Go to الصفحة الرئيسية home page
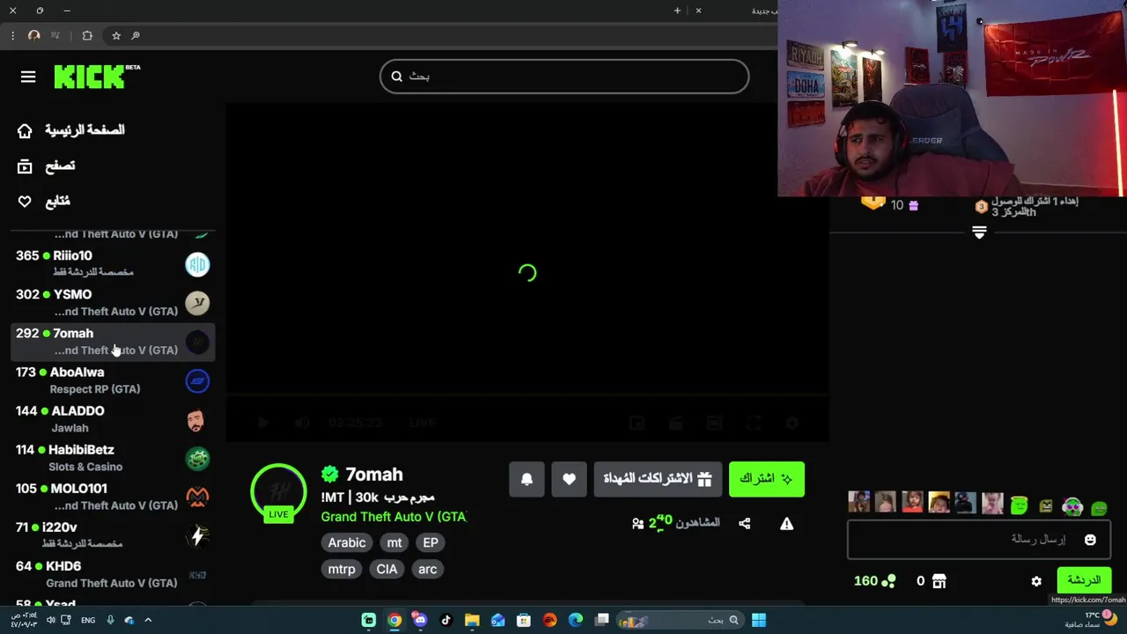This screenshot has width=1127, height=634. point(85,130)
